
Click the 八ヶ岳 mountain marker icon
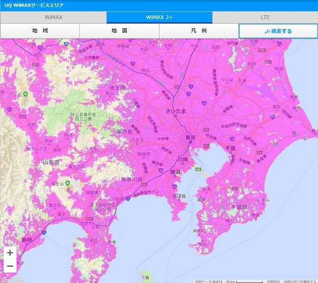click(25, 94)
